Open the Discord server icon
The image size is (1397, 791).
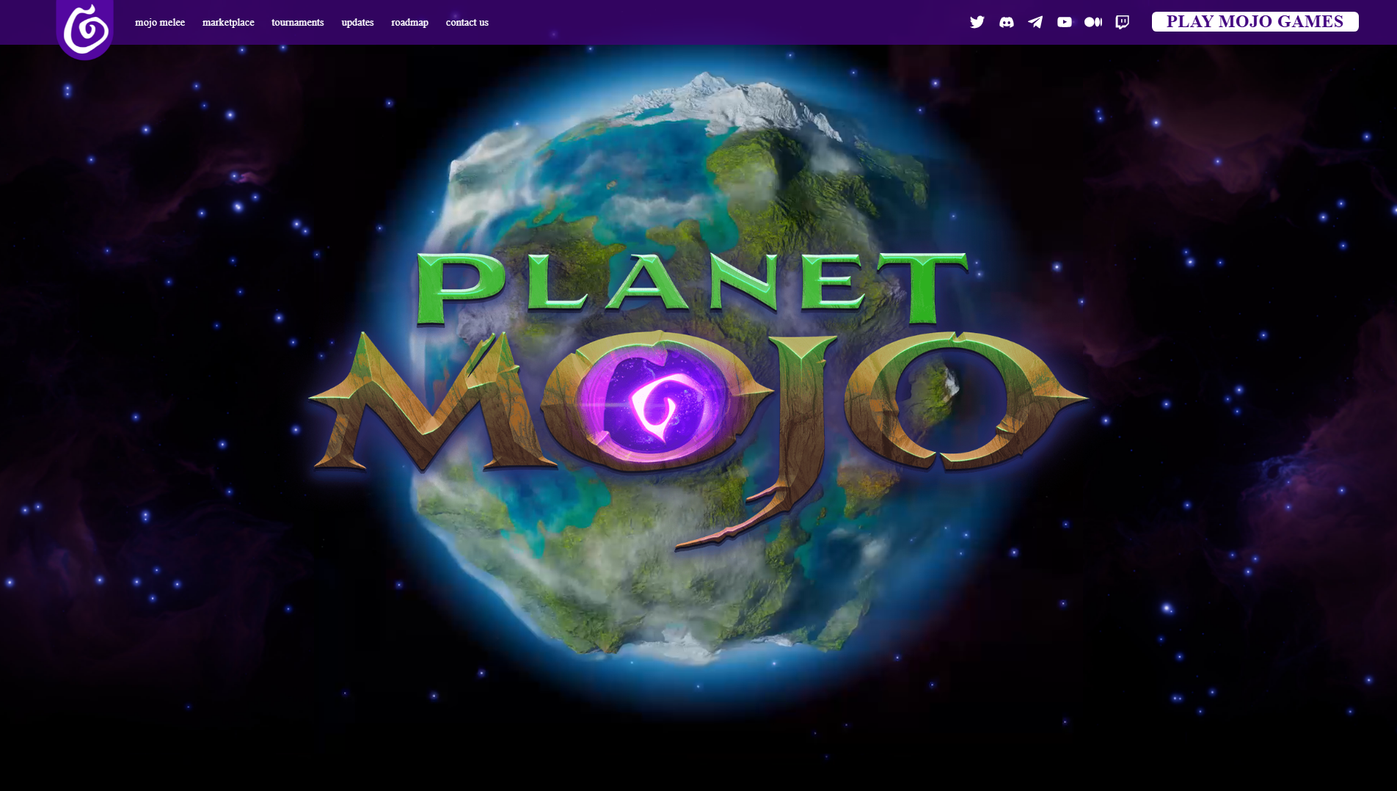[x=1007, y=22]
